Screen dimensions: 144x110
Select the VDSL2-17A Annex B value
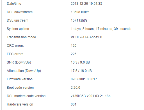point(86,37)
